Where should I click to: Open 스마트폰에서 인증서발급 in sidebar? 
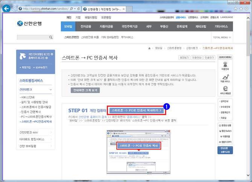[x=36, y=107]
